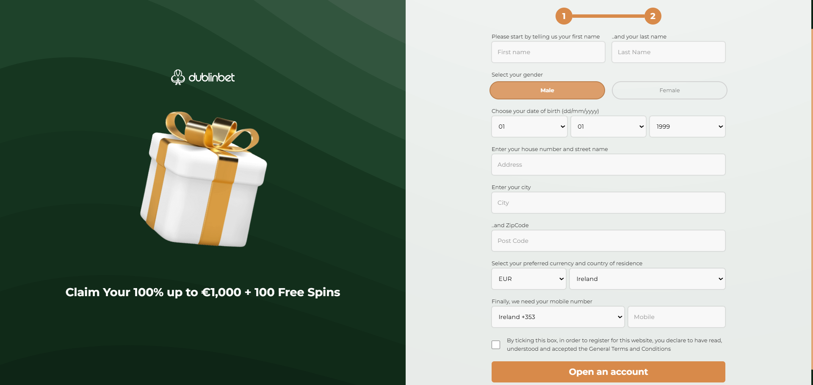The width and height of the screenshot is (813, 385).
Task: Select Male gender option
Action: (547, 91)
